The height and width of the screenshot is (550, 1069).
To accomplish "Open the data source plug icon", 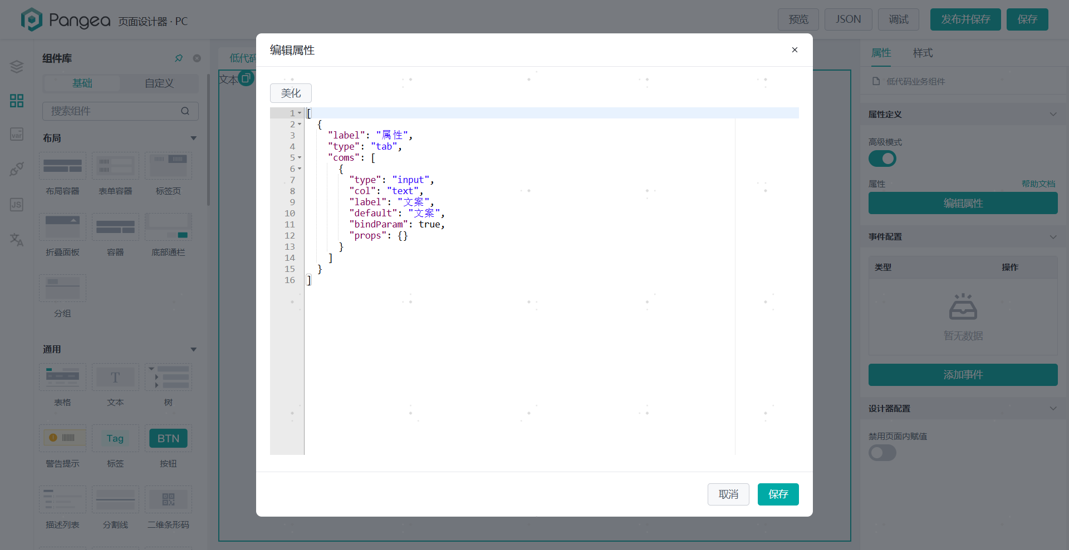I will [x=17, y=169].
